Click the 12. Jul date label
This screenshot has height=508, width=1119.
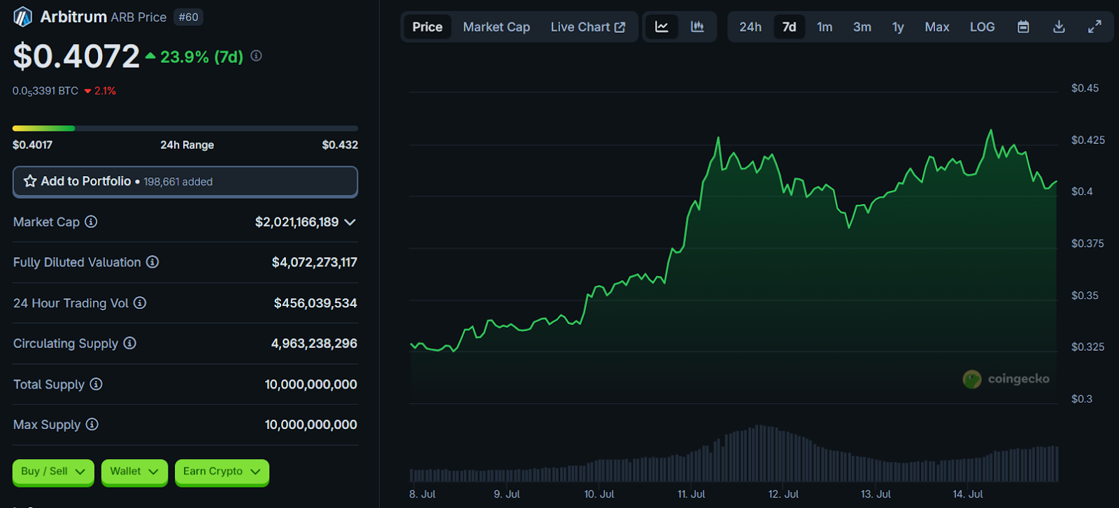783,494
